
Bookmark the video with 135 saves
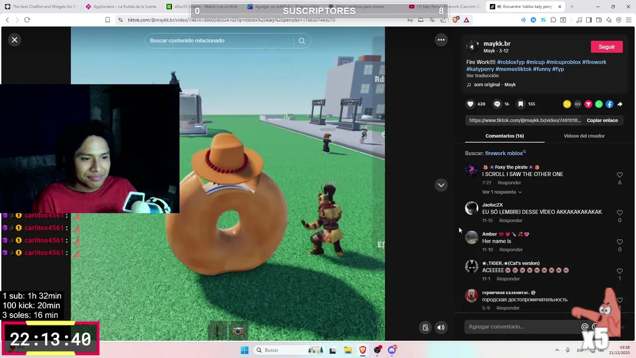coord(520,104)
